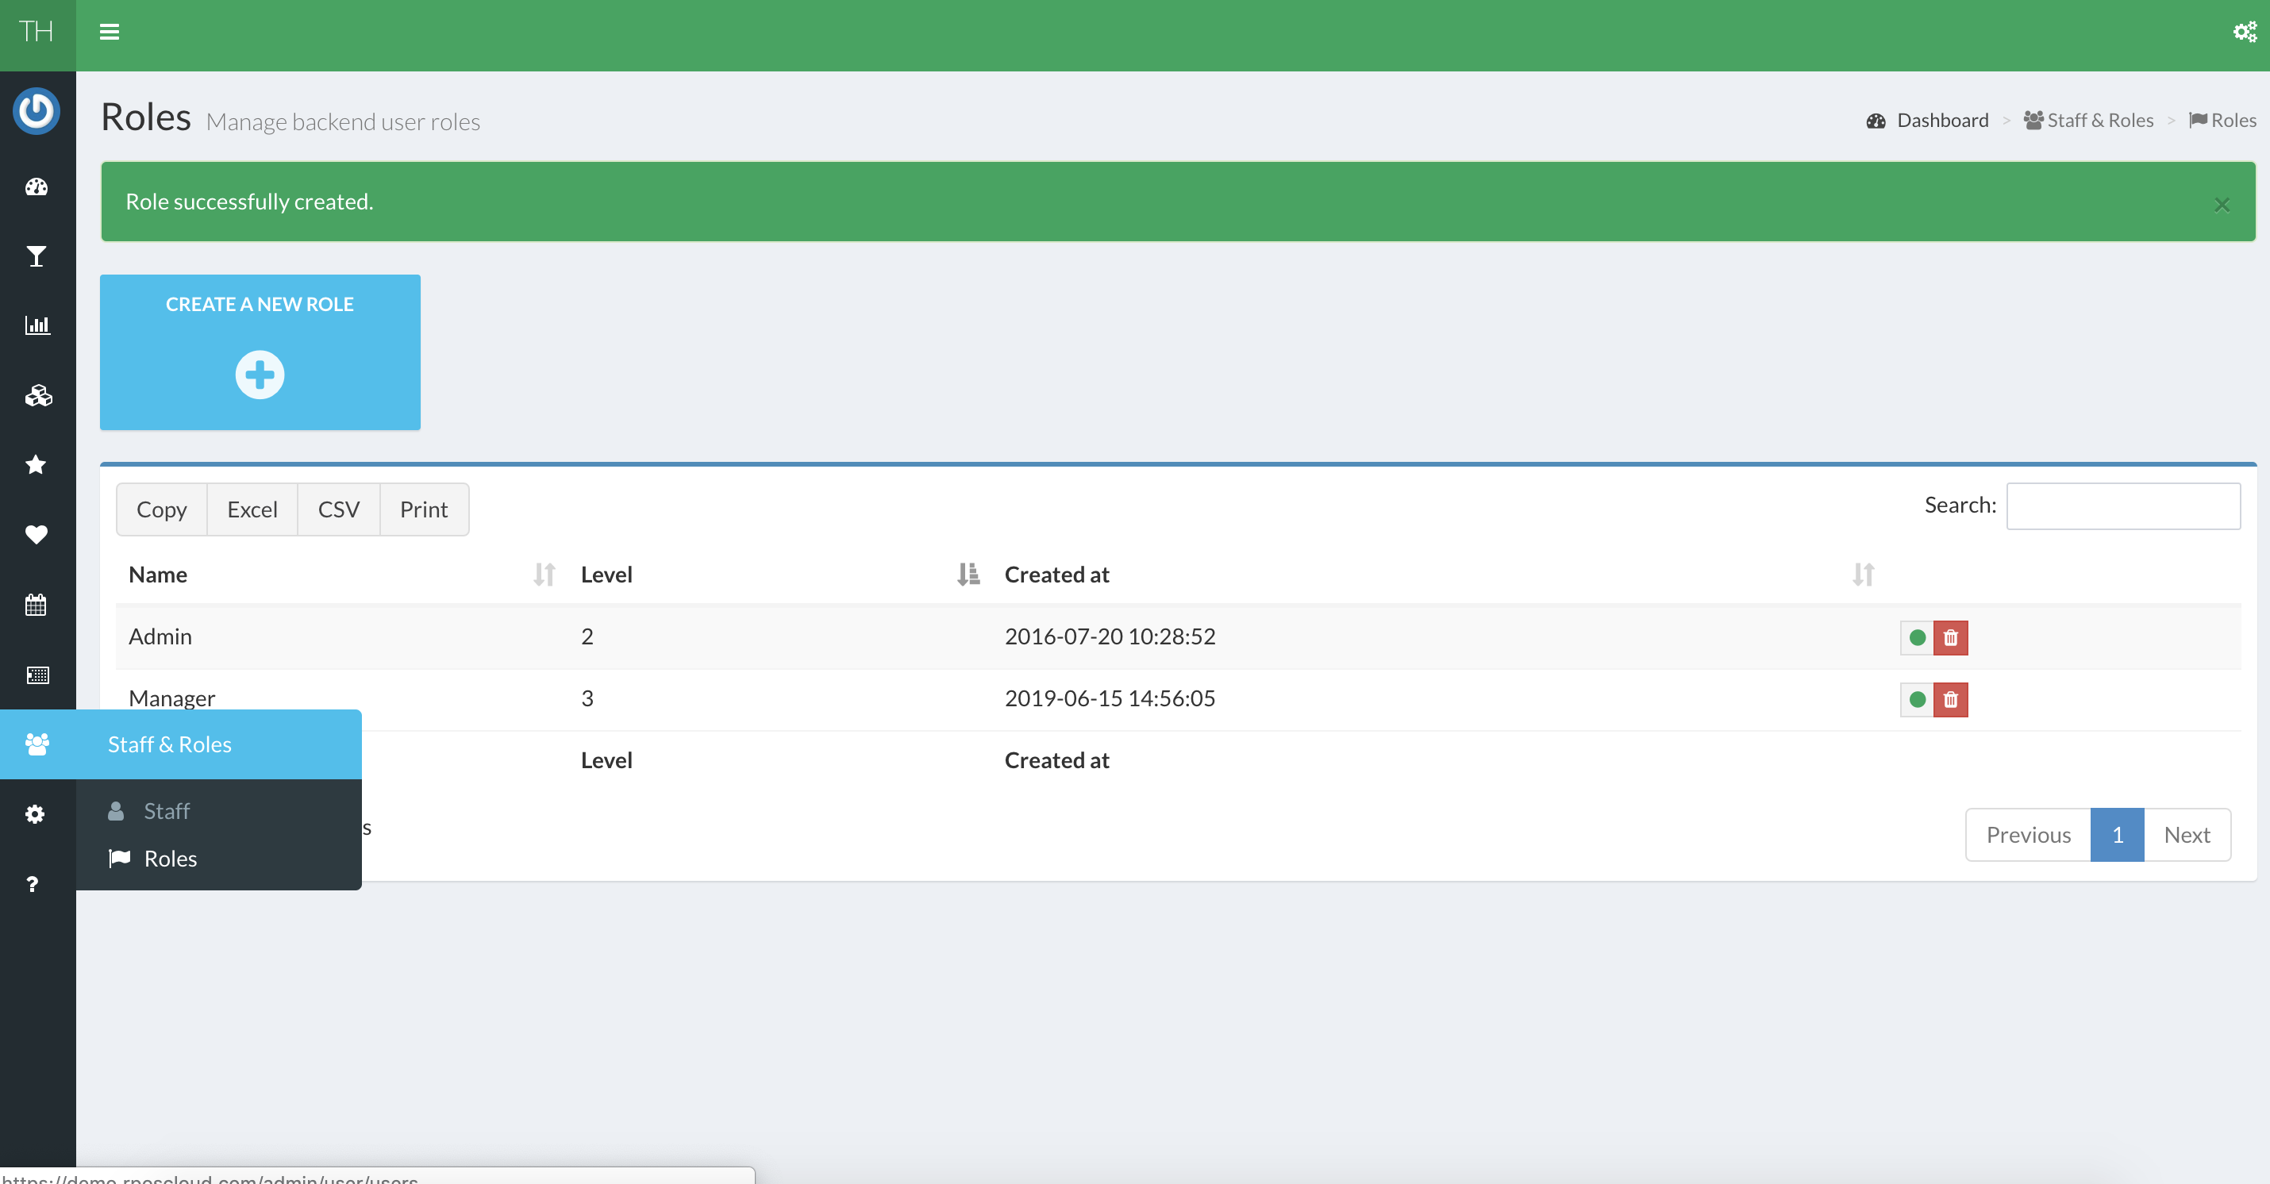Open the bar chart reports sidebar icon
The height and width of the screenshot is (1184, 2270).
click(x=37, y=325)
